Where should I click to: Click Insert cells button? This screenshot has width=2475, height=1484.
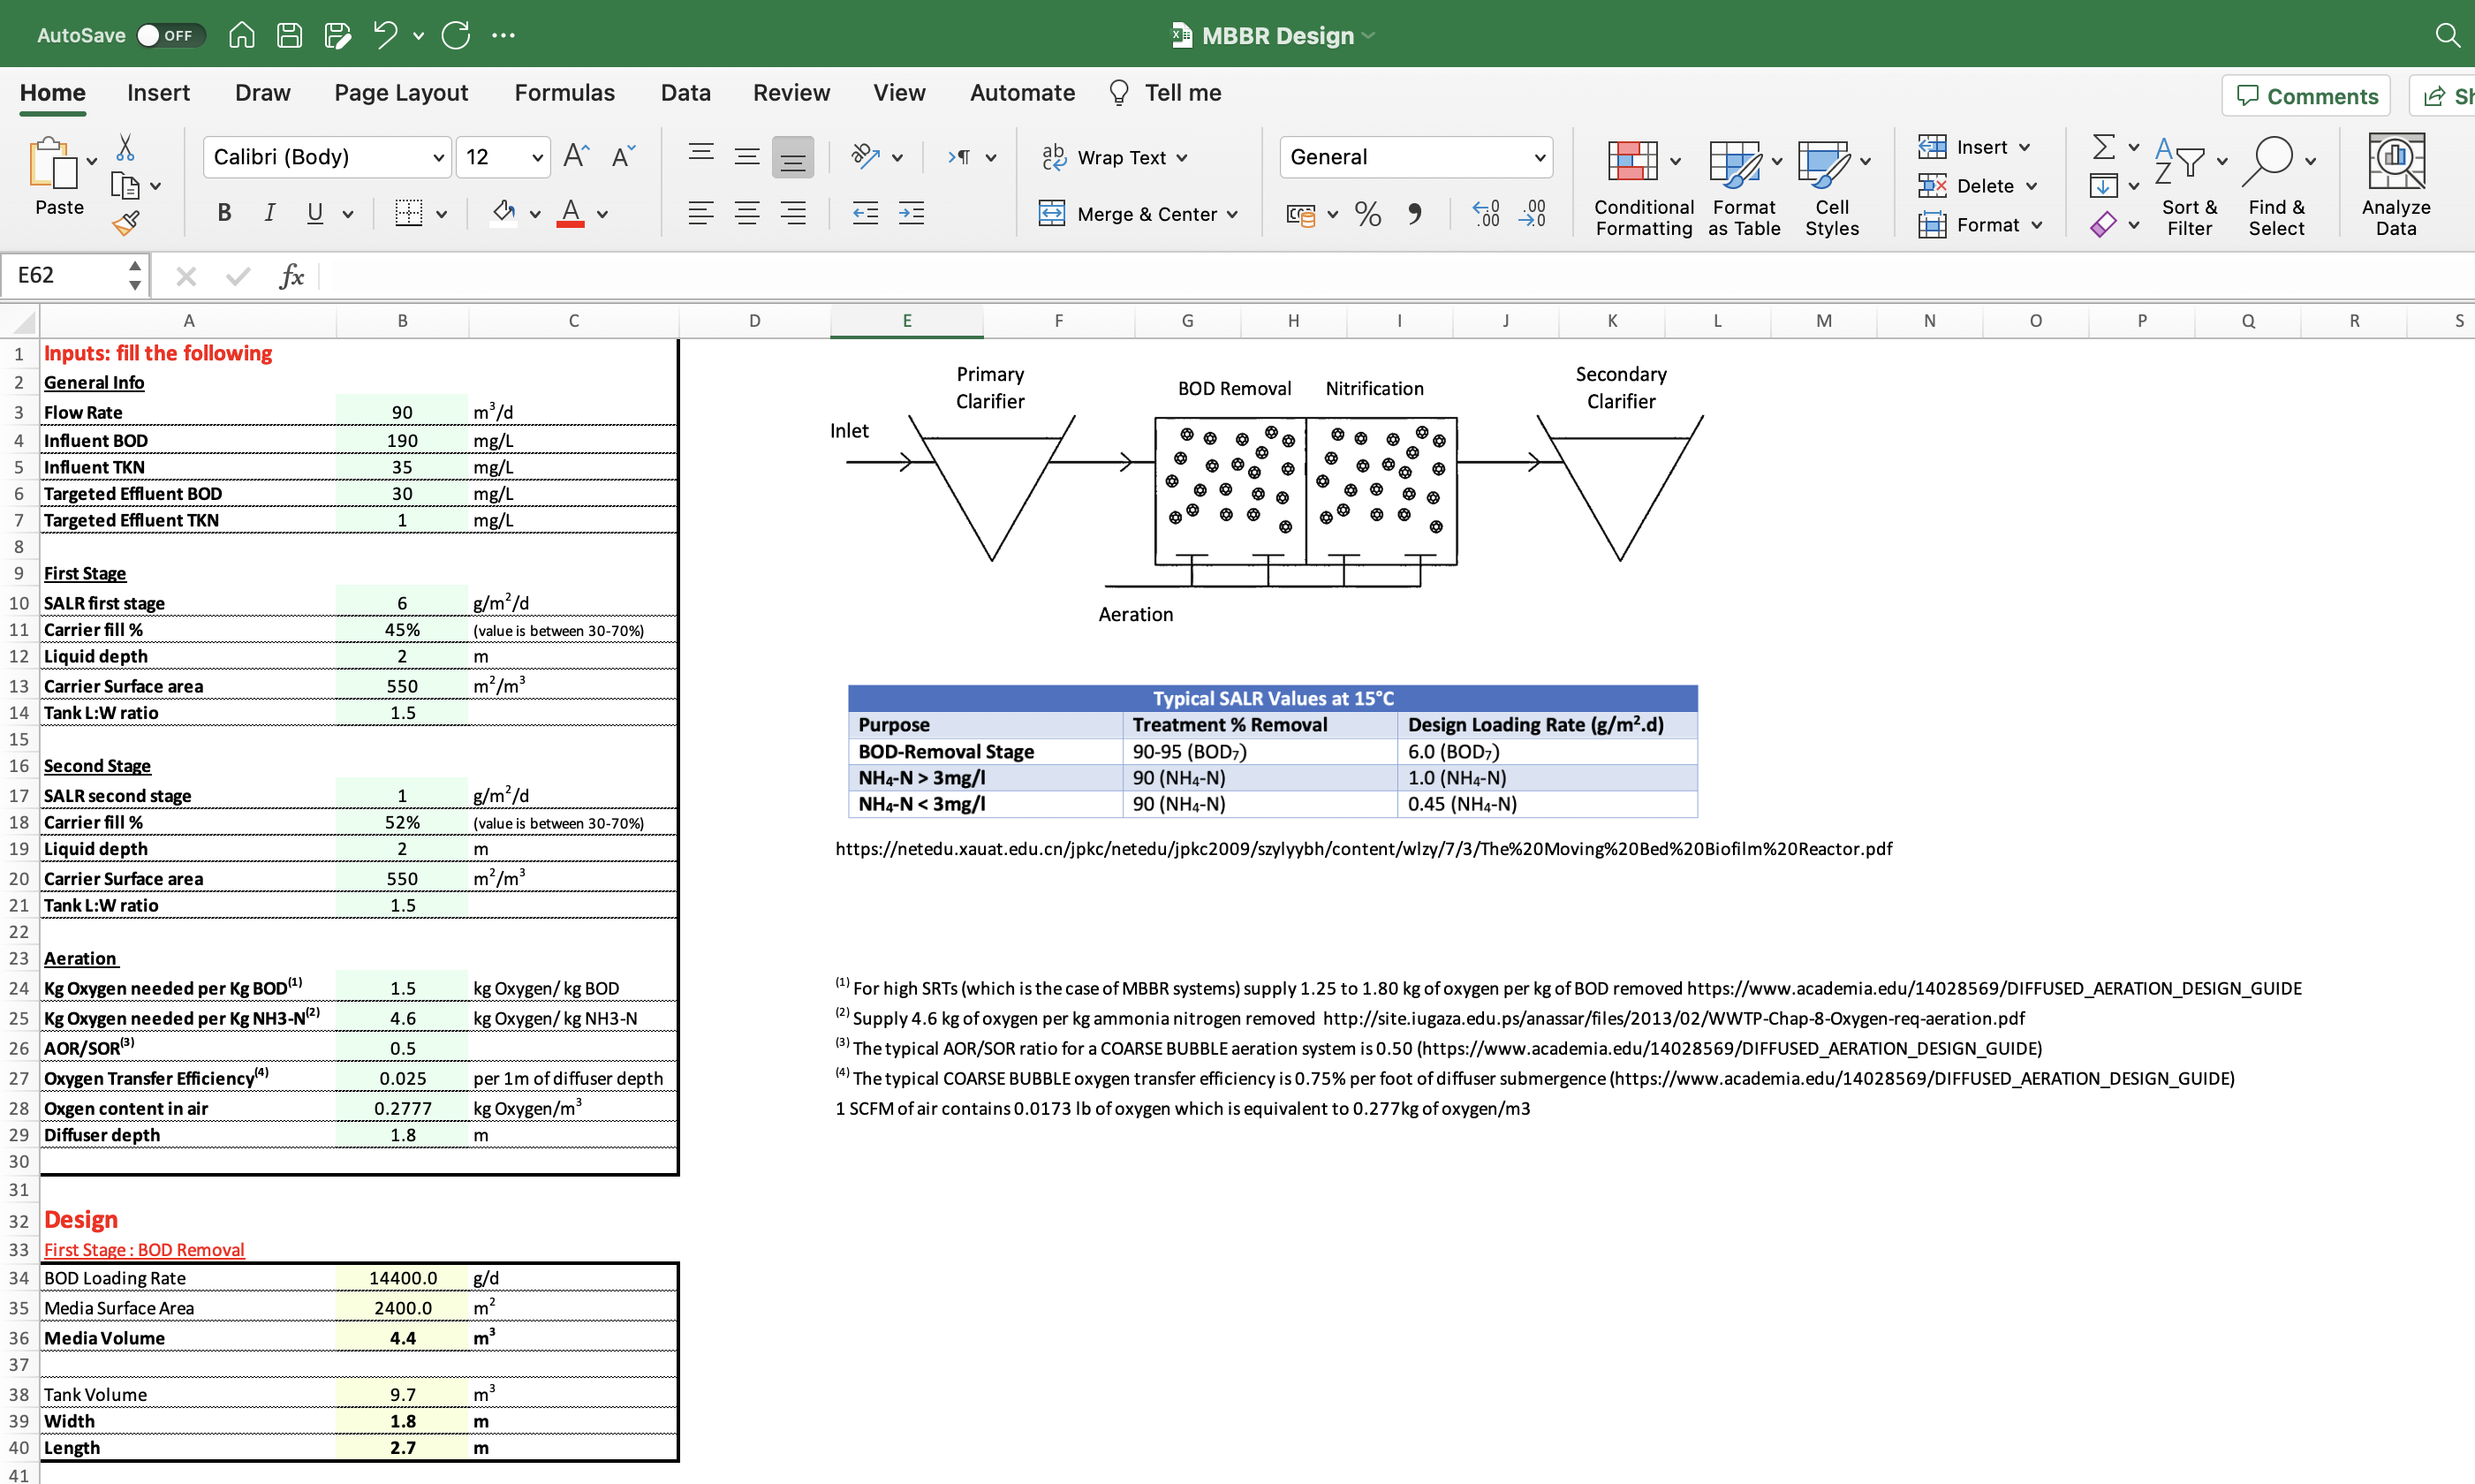(x=1973, y=147)
